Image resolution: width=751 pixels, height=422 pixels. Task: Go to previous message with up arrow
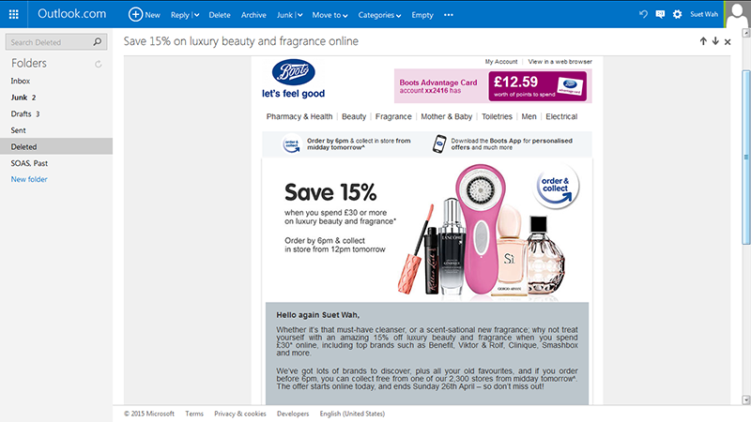click(x=703, y=41)
